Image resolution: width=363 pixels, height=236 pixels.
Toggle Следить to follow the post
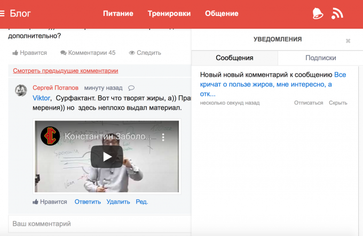click(x=145, y=53)
